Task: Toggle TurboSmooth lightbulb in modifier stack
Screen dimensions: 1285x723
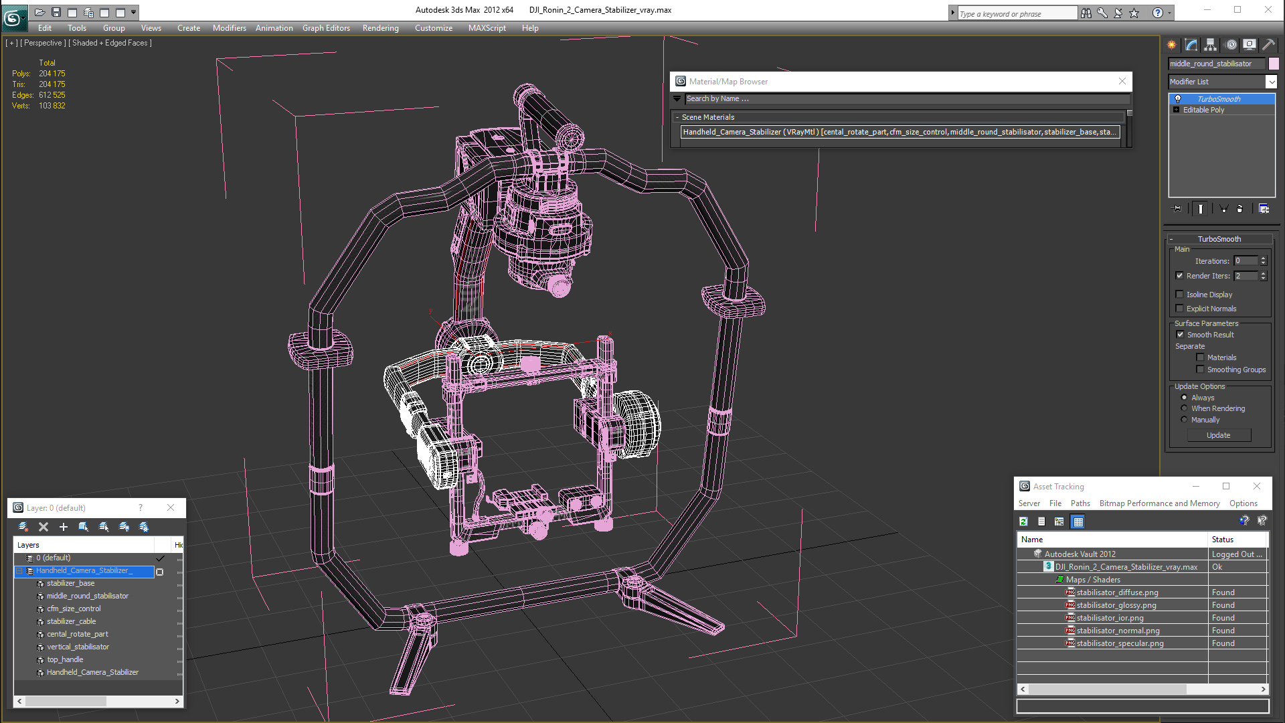Action: click(x=1178, y=99)
